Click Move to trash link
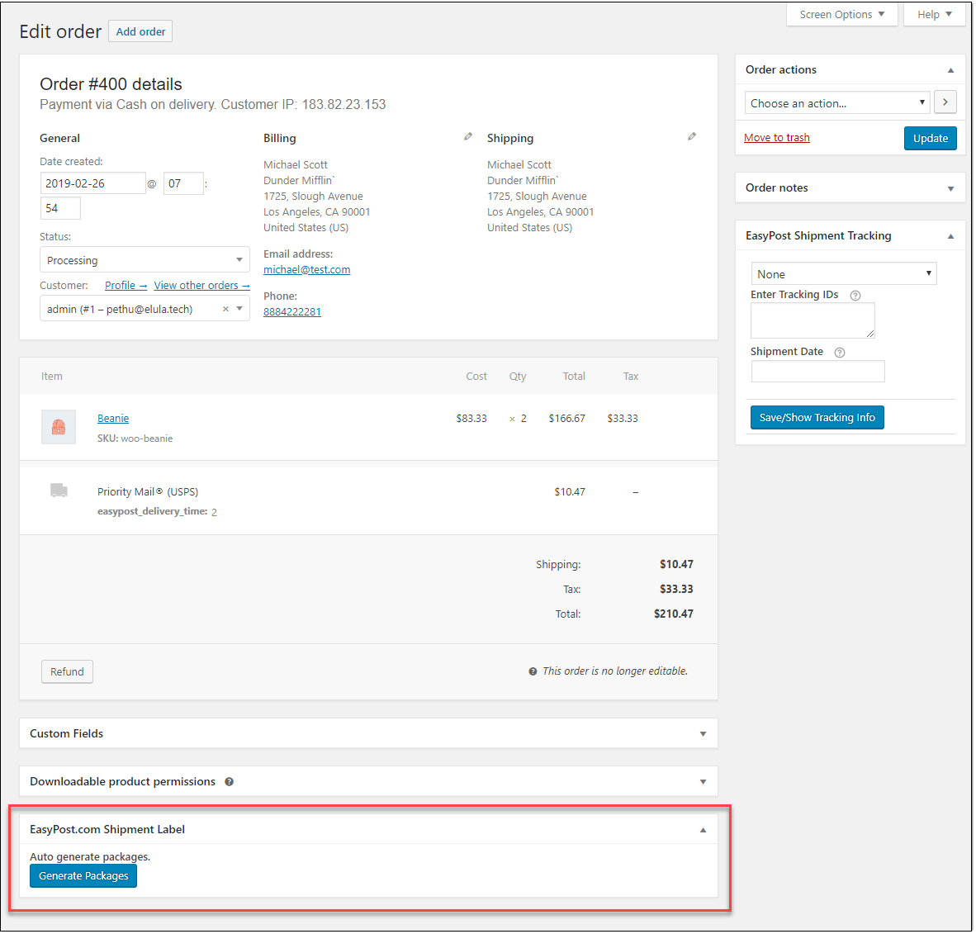Viewport: 976px width, 934px height. click(777, 138)
